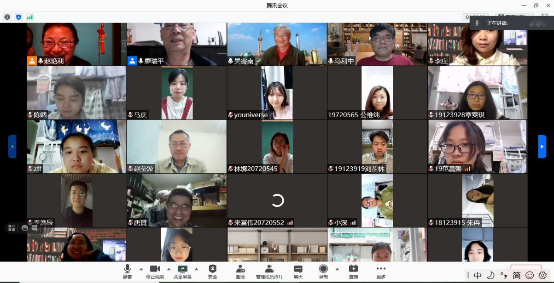Viewport: 554px width, 283px height.
Task: Mute the microphone (静音)
Action: pos(127,271)
